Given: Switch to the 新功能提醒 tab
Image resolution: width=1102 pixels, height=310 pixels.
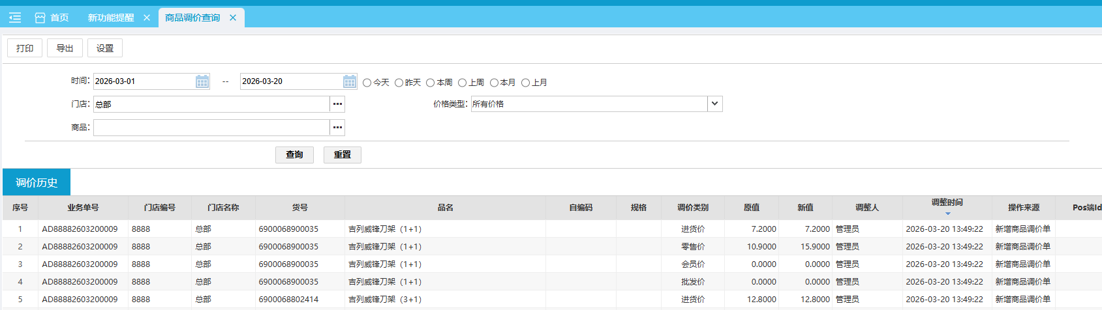Looking at the screenshot, I should tap(111, 18).
